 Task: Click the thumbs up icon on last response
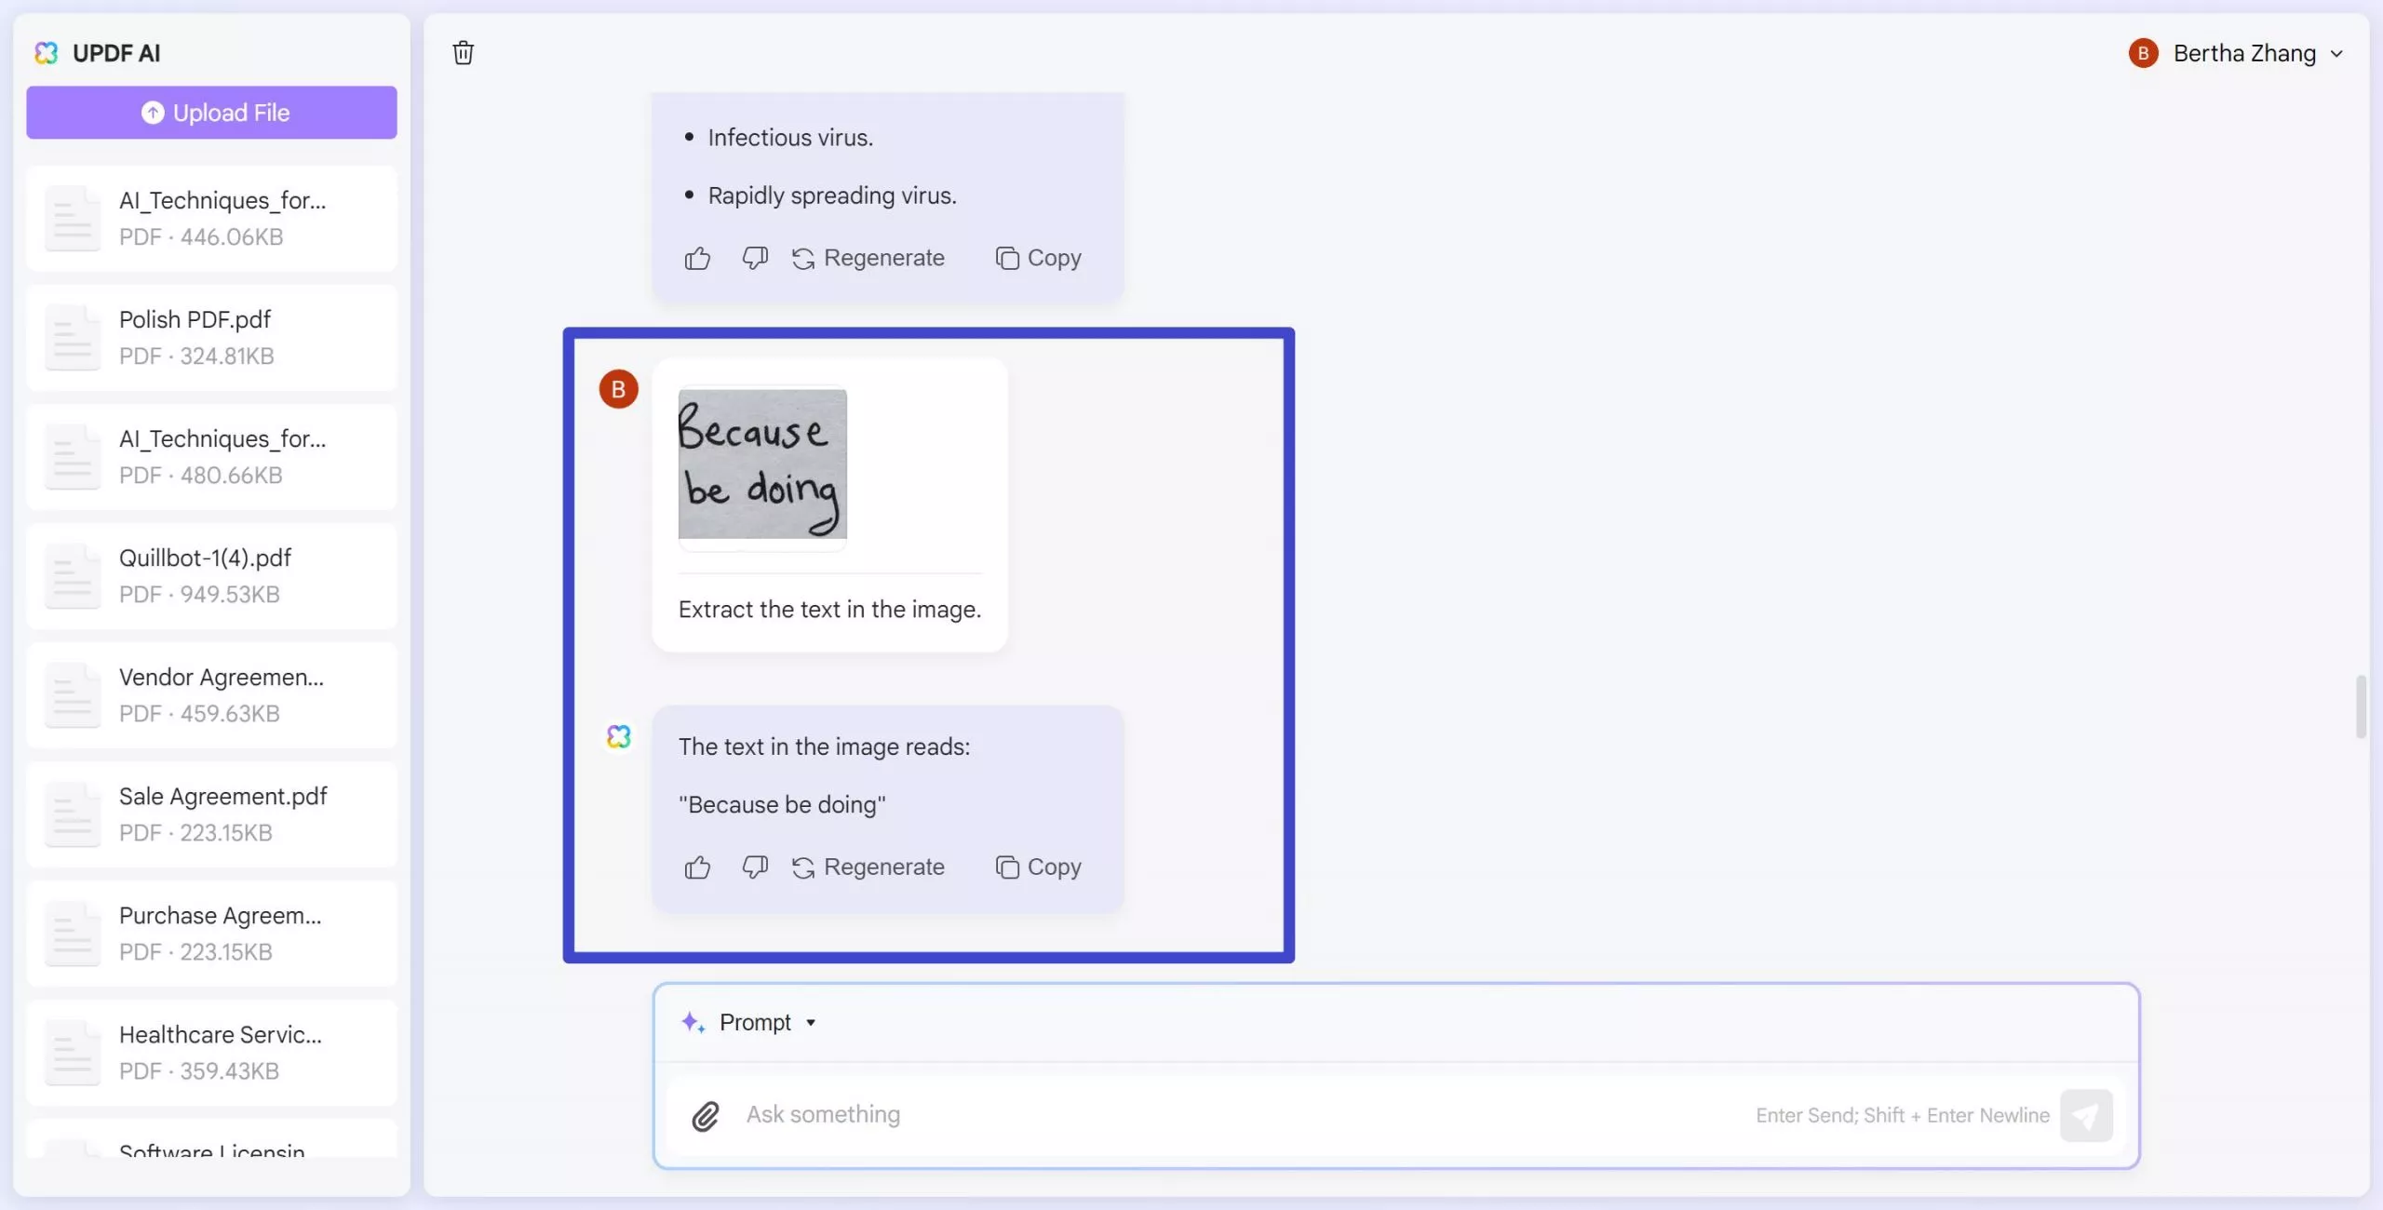696,867
